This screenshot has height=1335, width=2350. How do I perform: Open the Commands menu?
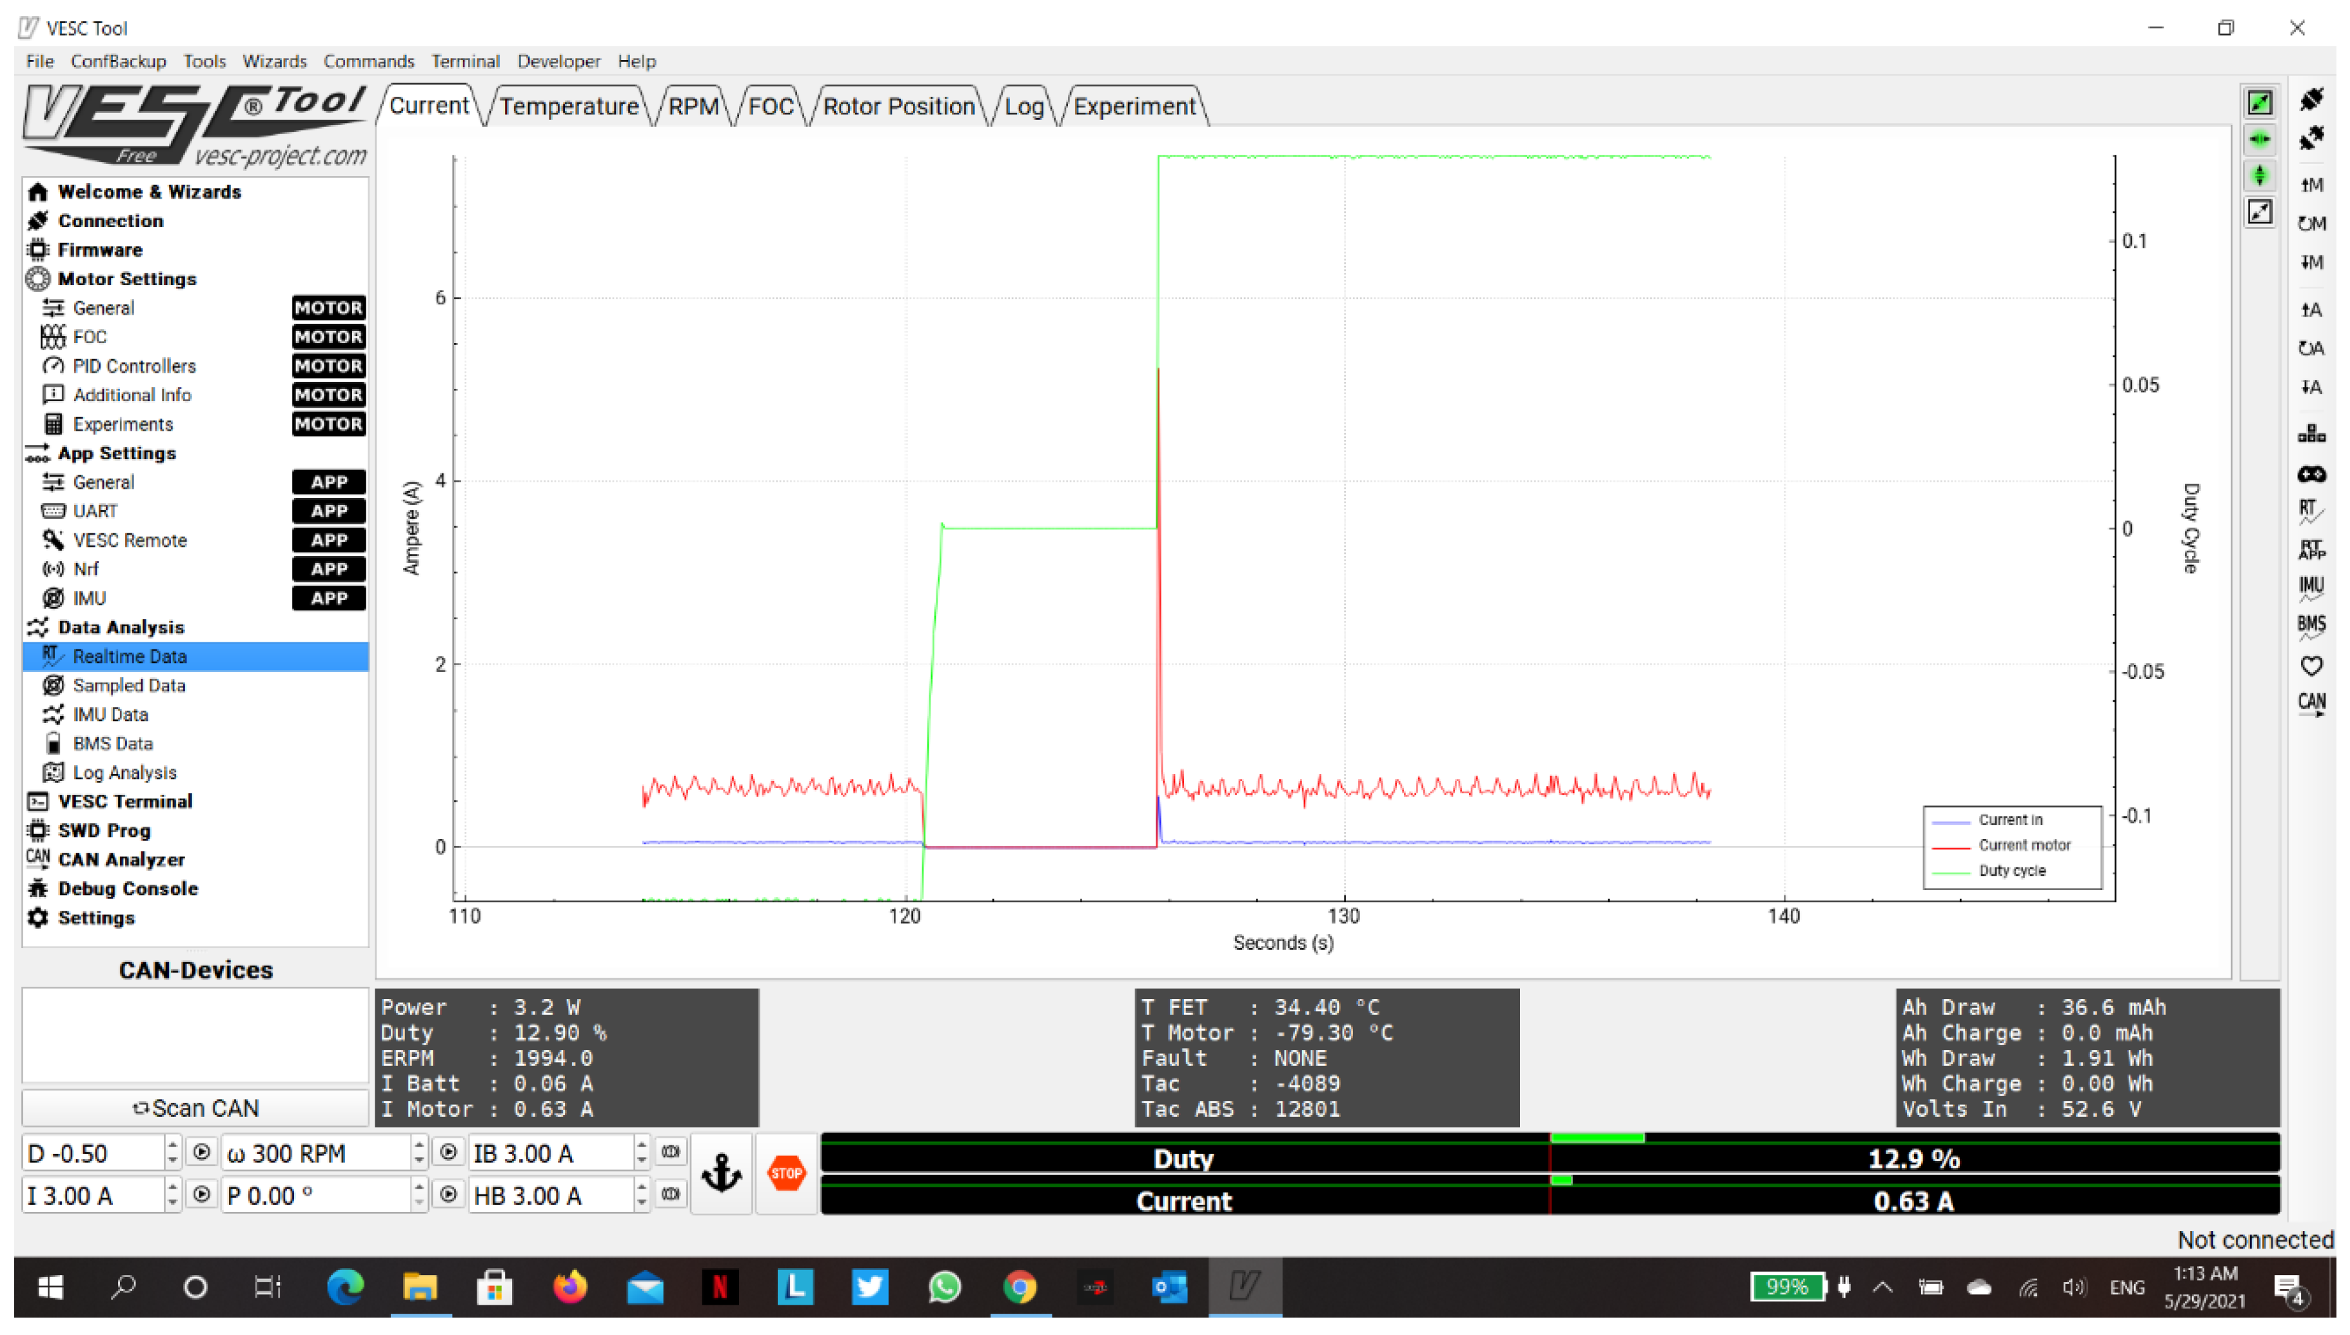tap(368, 61)
